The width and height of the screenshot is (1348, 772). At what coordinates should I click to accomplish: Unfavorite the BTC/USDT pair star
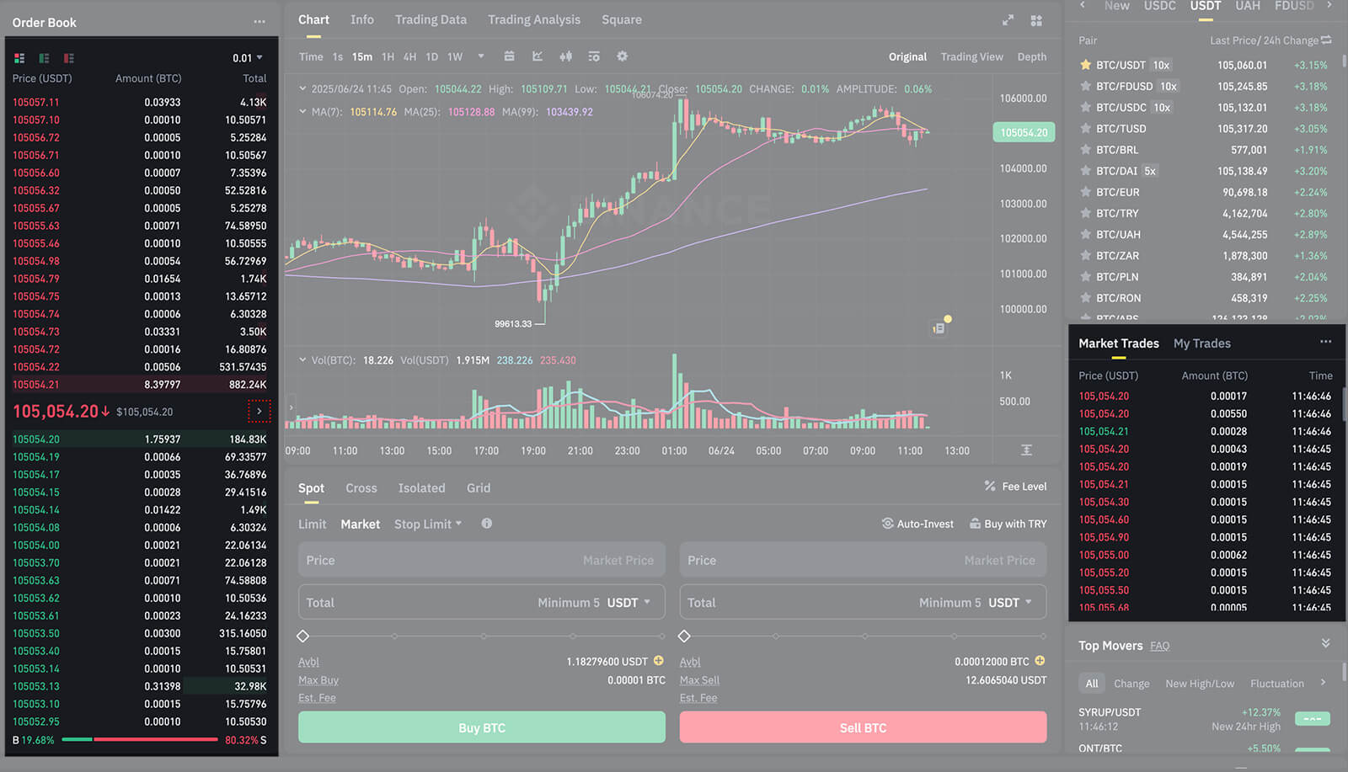(x=1085, y=65)
